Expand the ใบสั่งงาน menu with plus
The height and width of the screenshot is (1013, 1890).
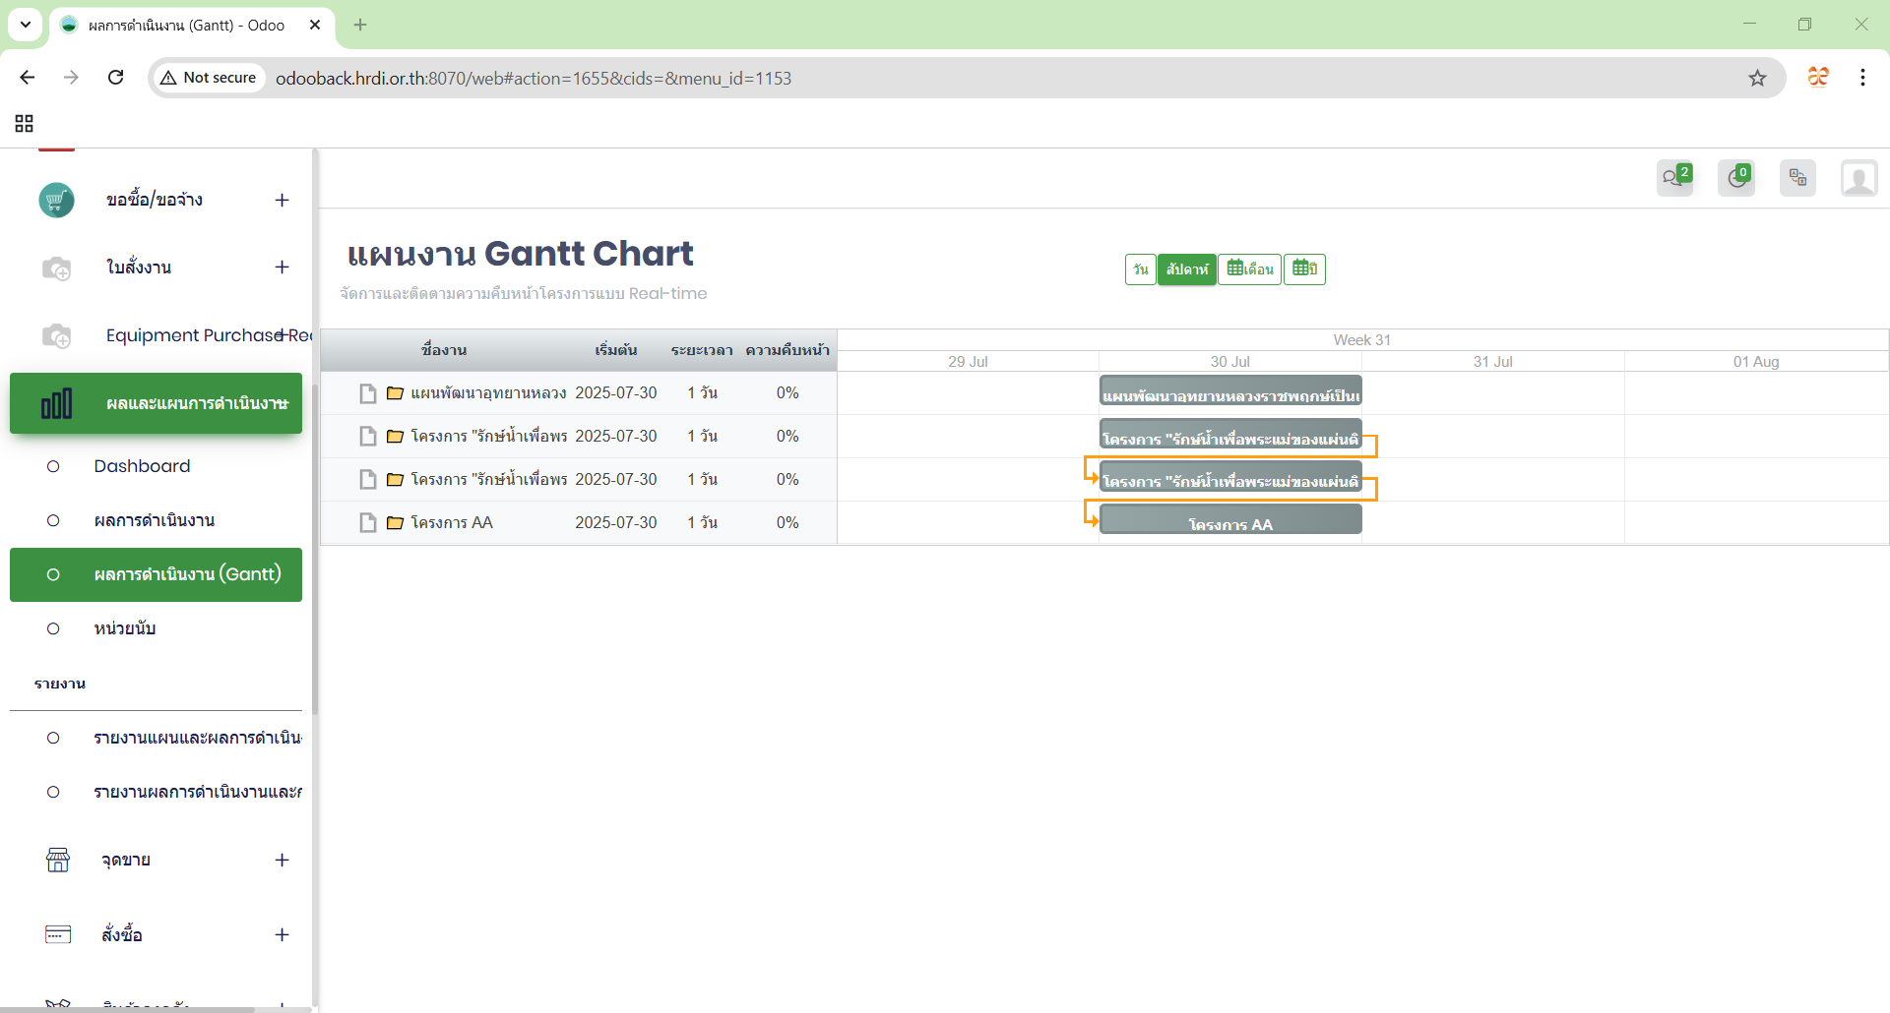tap(282, 268)
